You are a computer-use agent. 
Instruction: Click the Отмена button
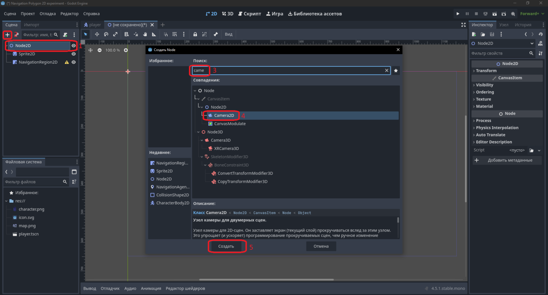[x=321, y=246]
